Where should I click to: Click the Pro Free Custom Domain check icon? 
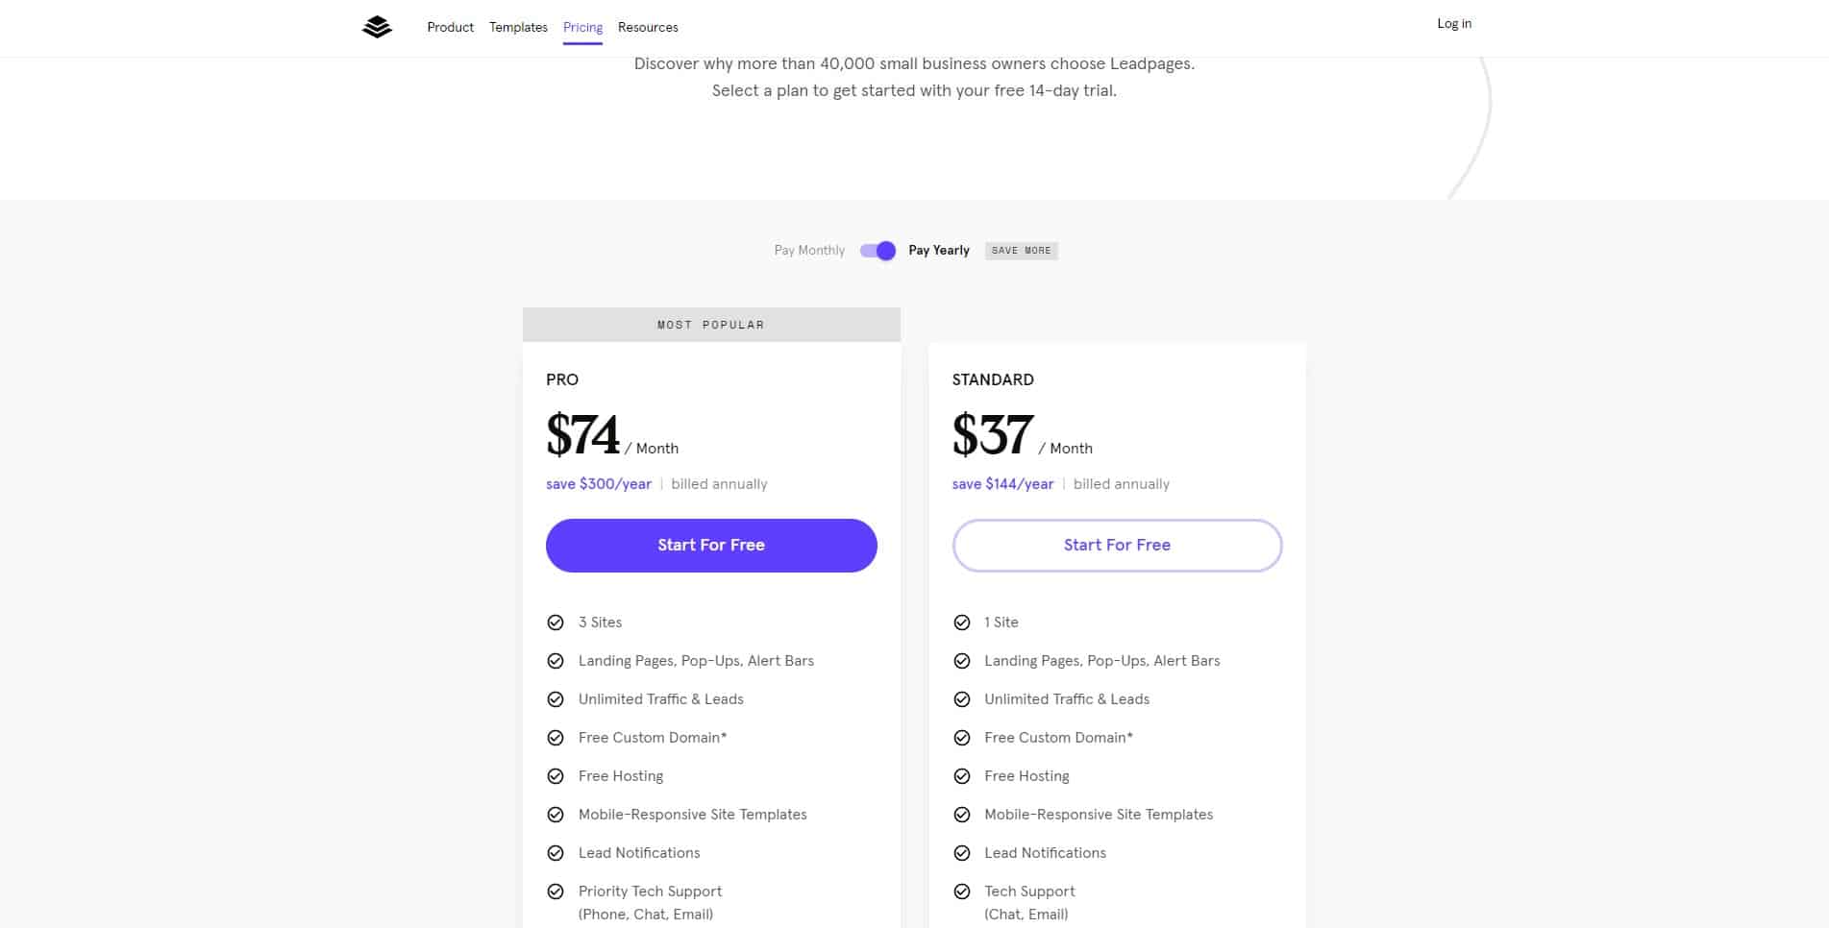tap(556, 738)
